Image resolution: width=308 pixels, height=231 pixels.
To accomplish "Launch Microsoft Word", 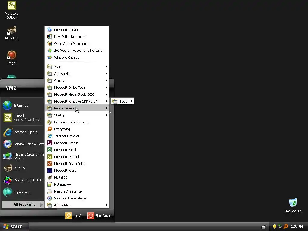I will pos(77,171).
